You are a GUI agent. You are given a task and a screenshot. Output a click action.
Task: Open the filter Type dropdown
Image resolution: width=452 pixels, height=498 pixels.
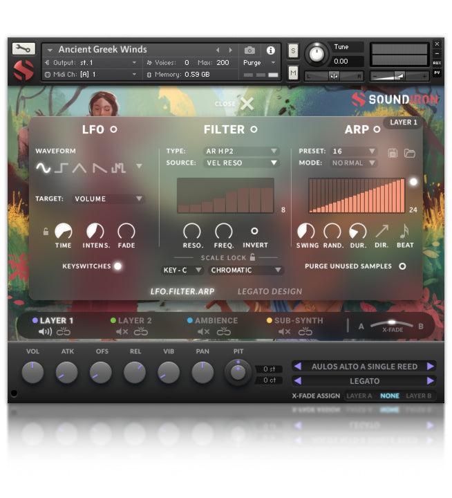[x=241, y=151]
